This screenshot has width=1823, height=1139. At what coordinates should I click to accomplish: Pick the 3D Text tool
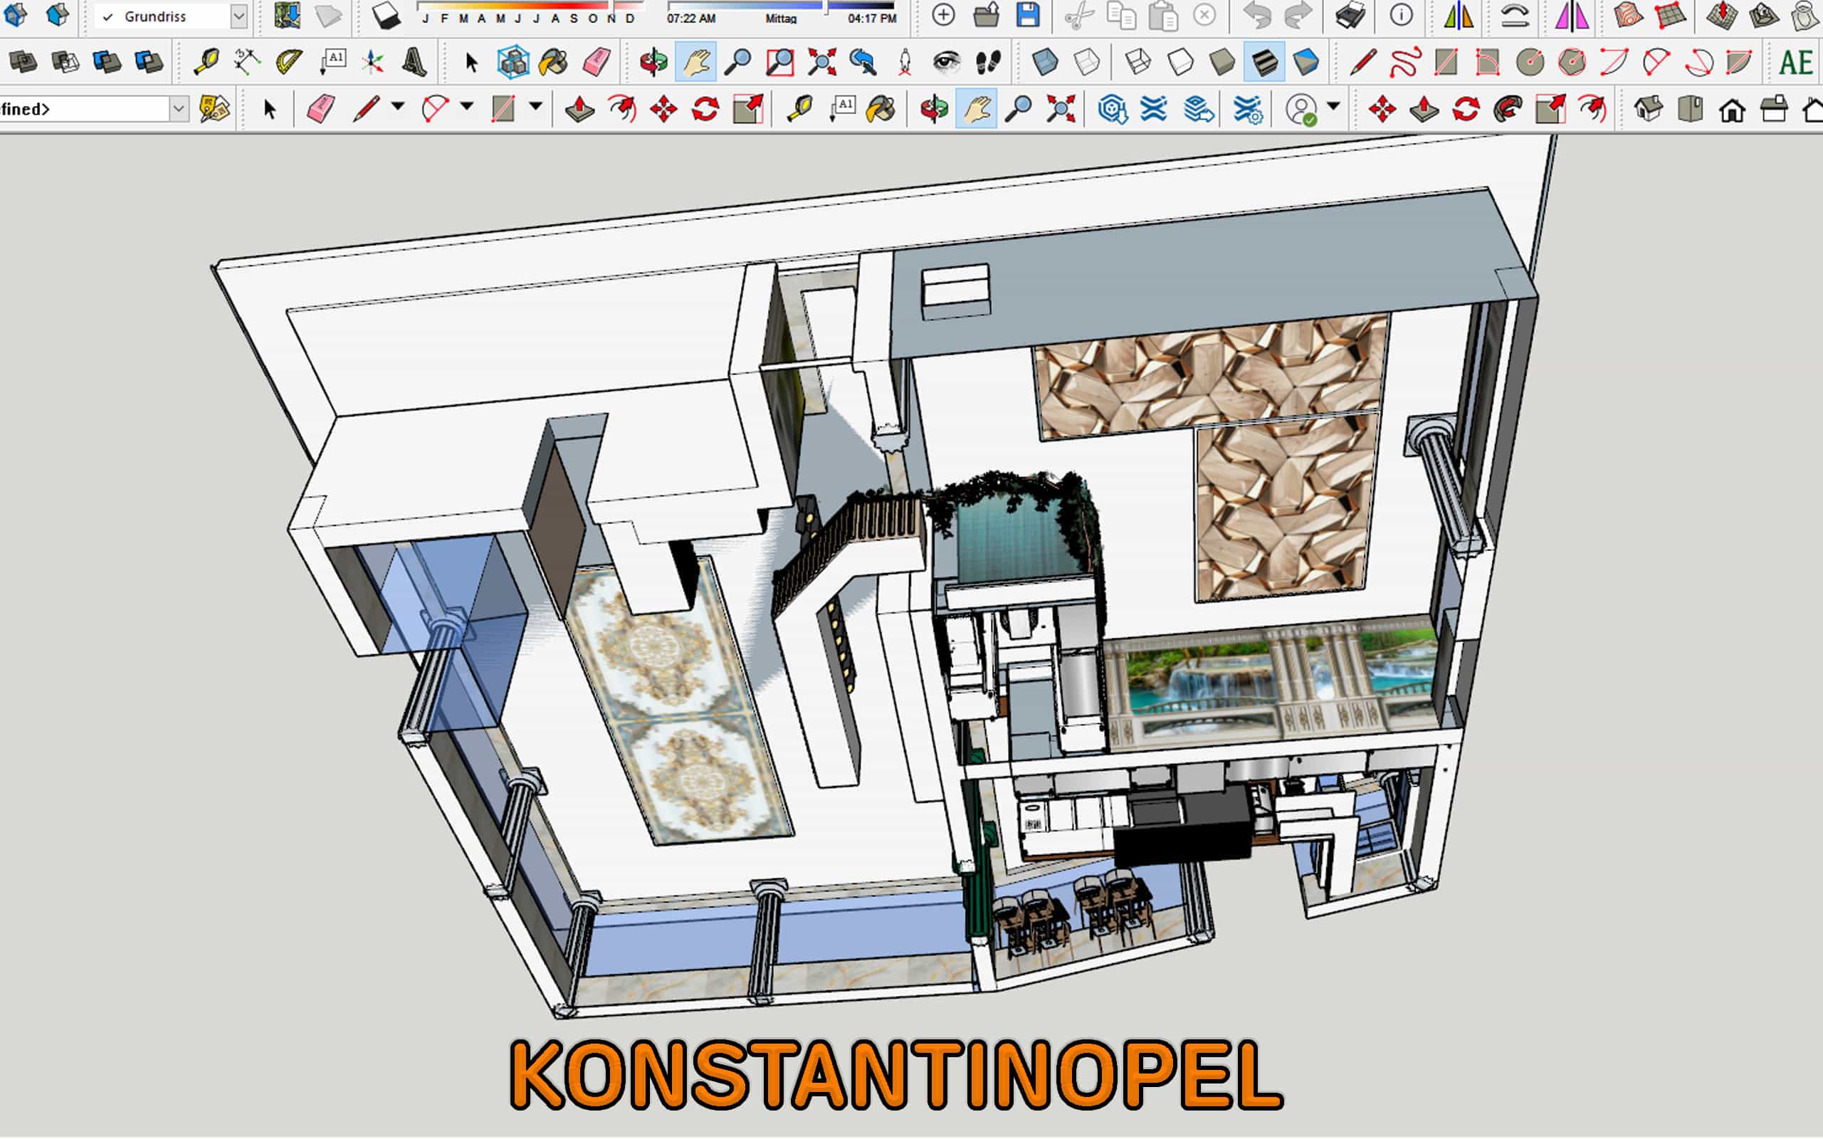(414, 63)
